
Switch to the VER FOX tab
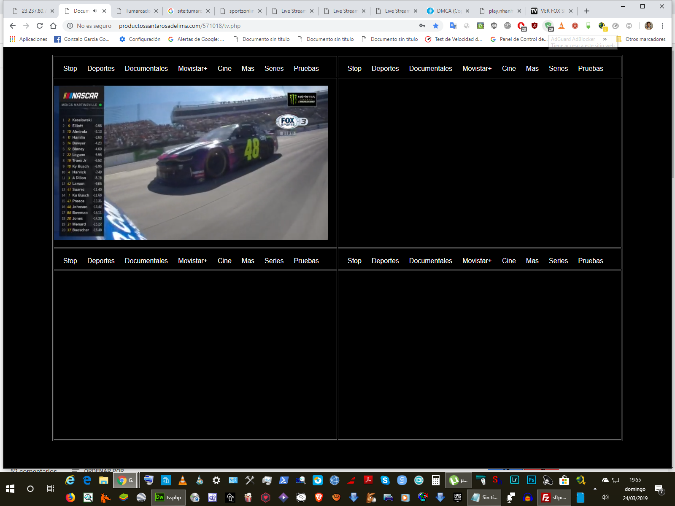[x=551, y=11]
